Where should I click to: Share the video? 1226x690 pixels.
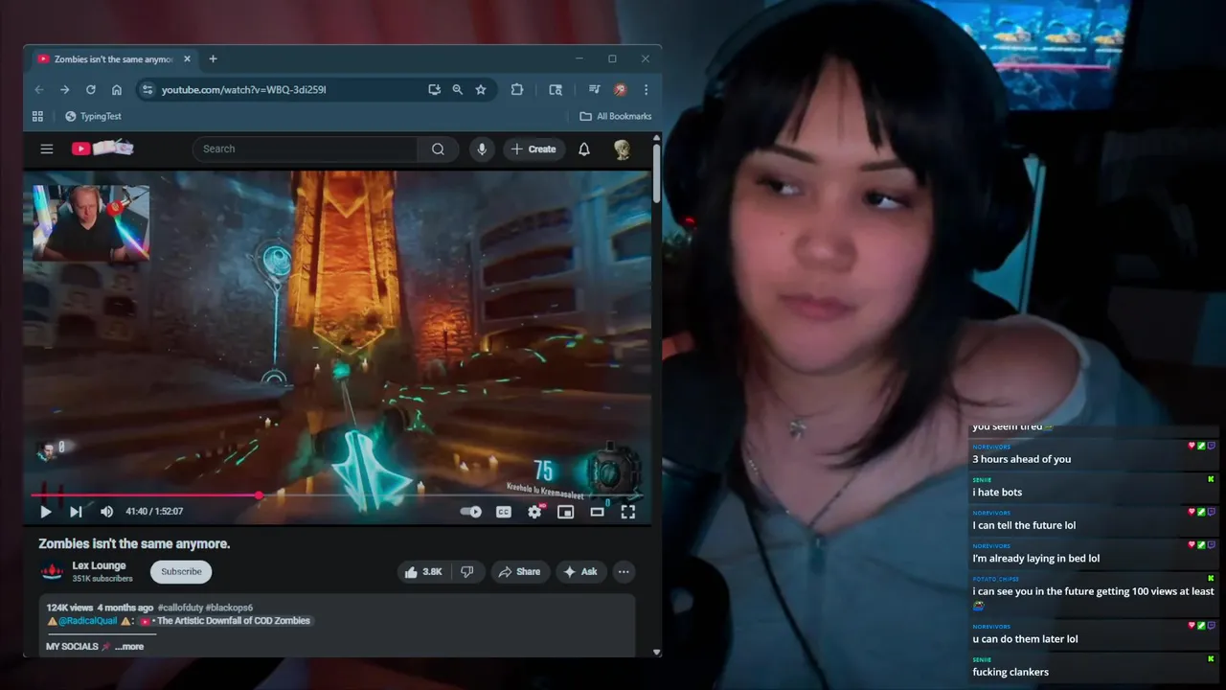(520, 571)
